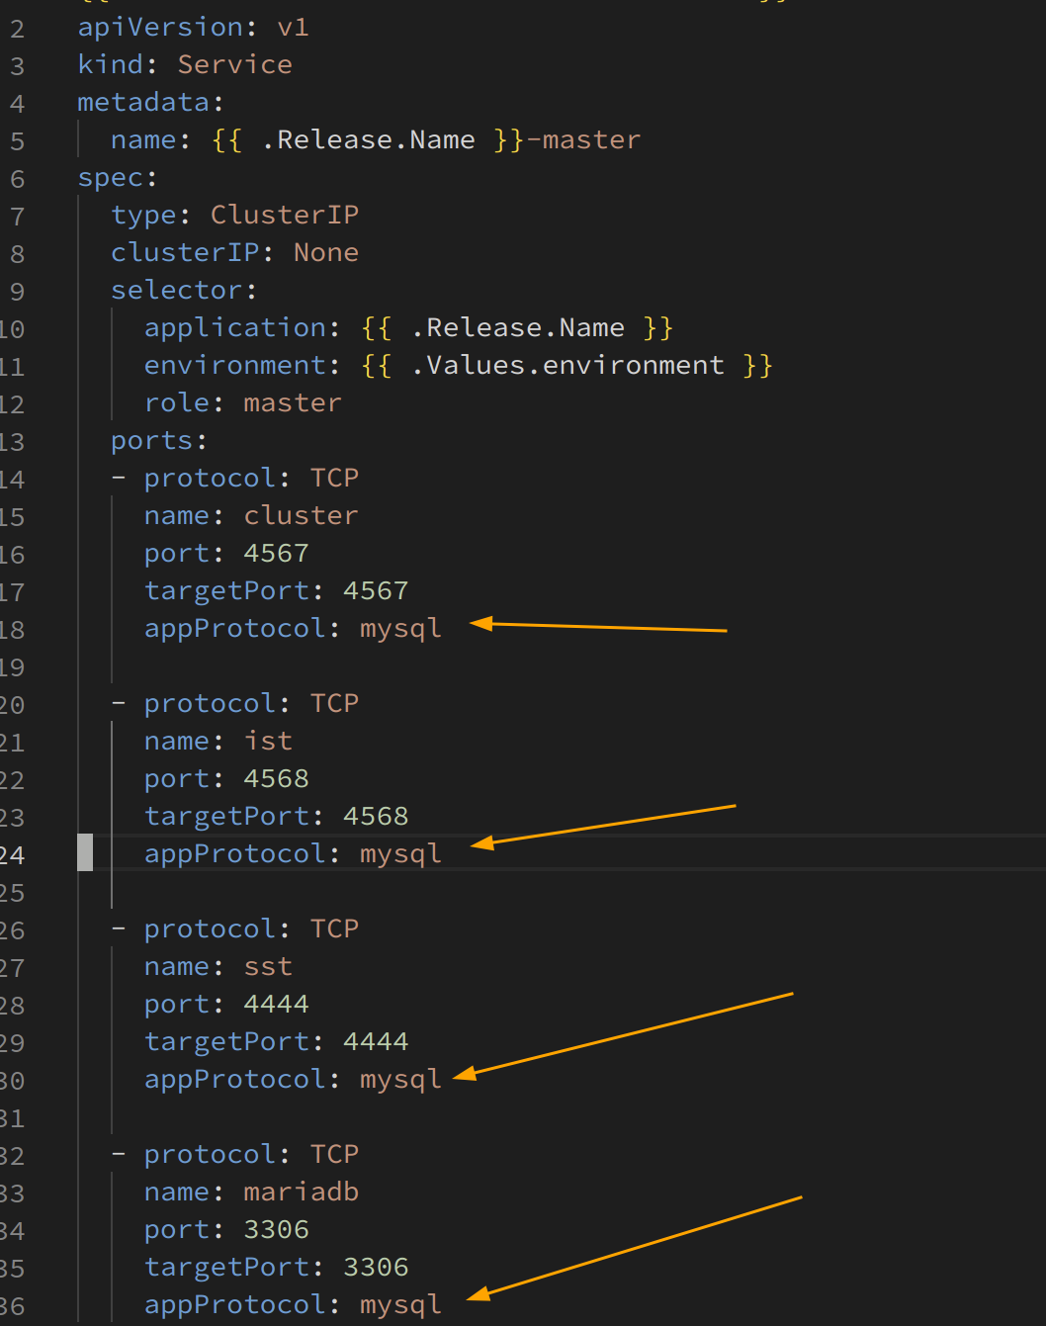This screenshot has height=1326, width=1046.
Task: Click 'port: 4444' line
Action: (x=226, y=1004)
